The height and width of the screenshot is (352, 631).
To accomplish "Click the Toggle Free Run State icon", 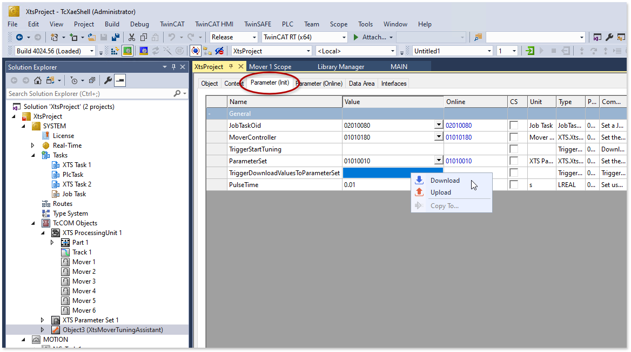I will point(179,51).
